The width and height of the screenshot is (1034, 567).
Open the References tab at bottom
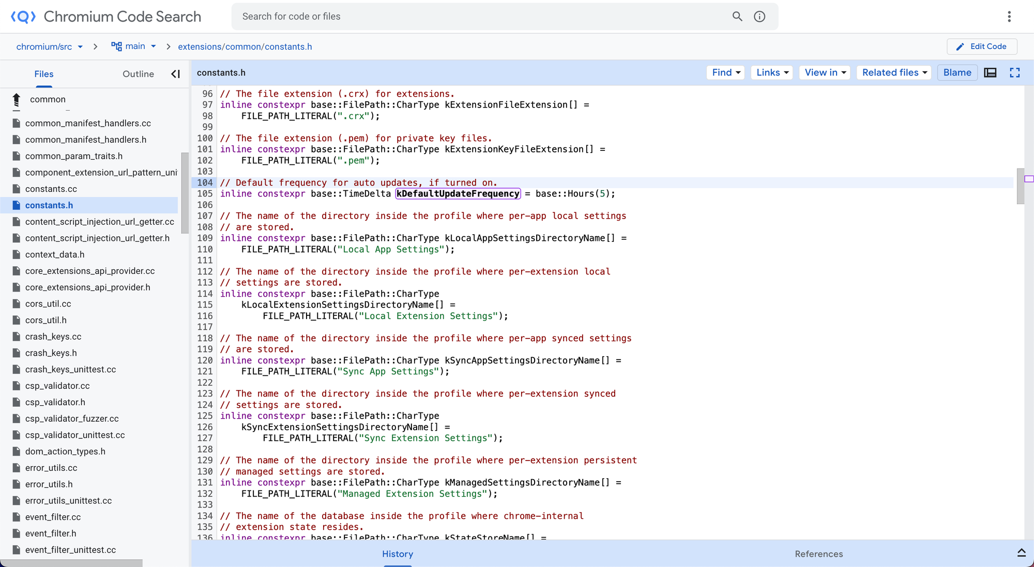(x=819, y=554)
